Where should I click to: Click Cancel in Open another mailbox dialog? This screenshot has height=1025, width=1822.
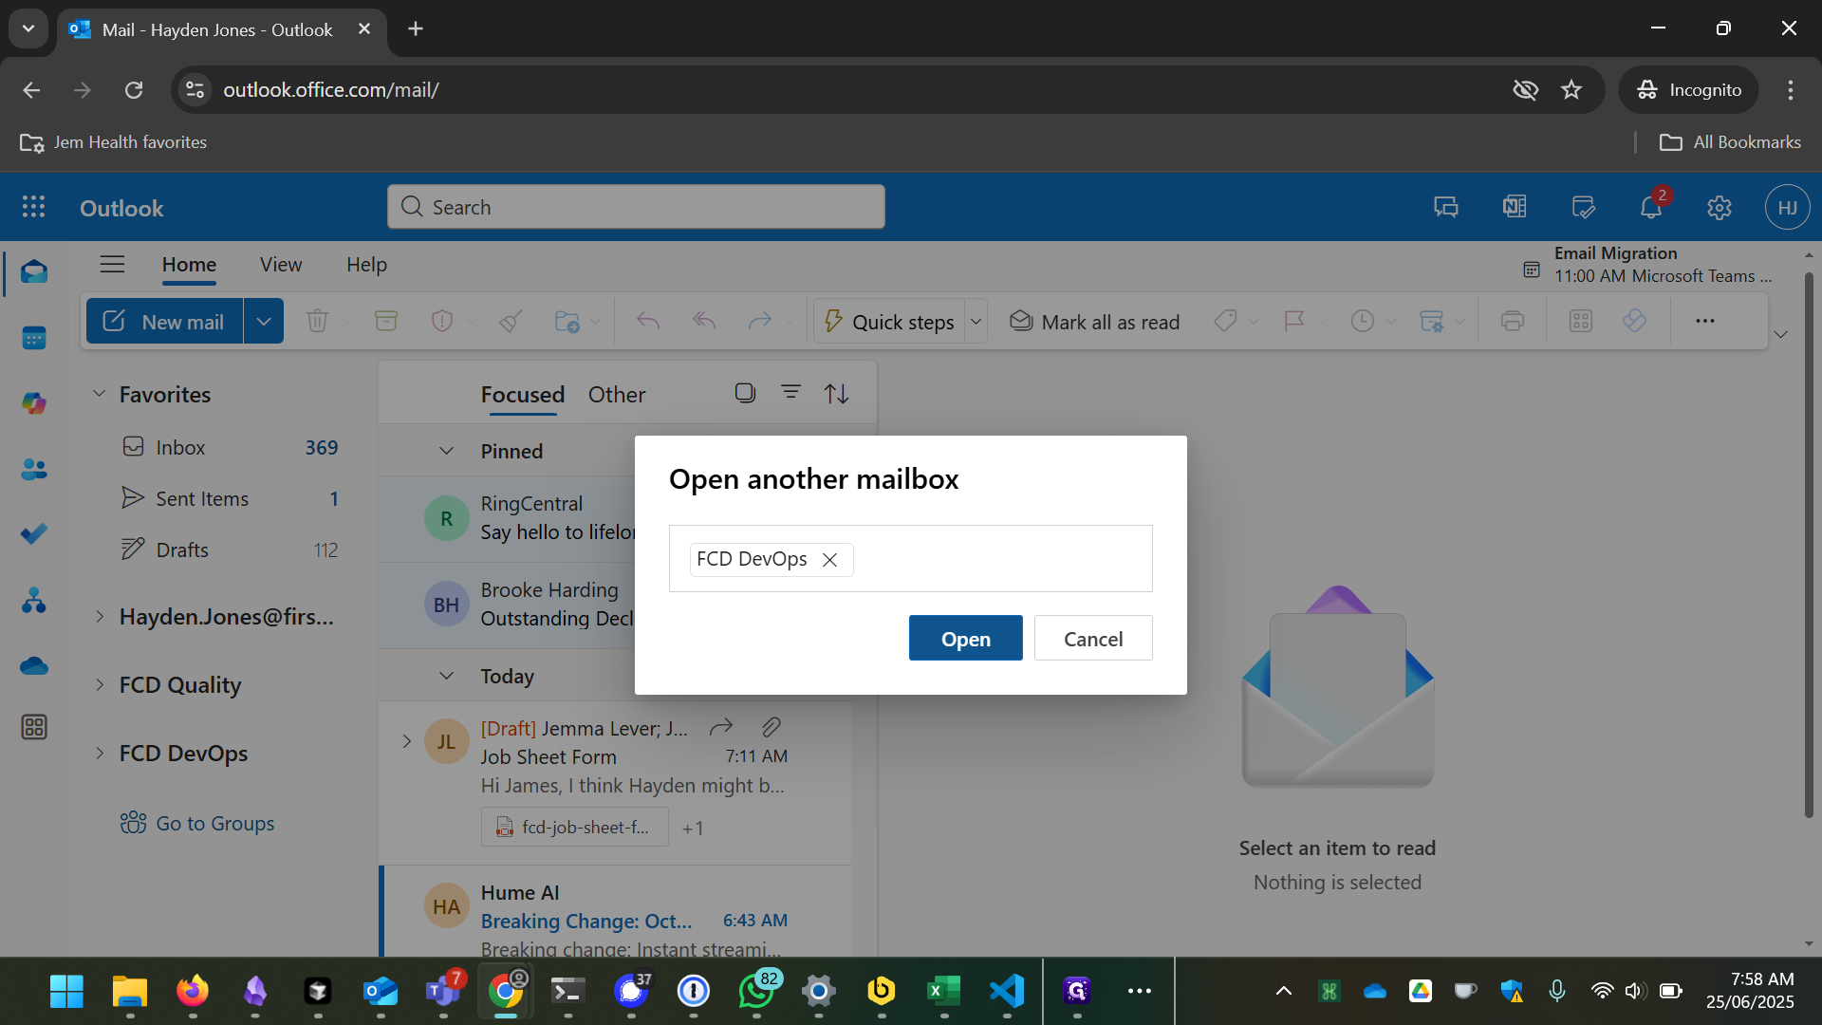[1093, 638]
